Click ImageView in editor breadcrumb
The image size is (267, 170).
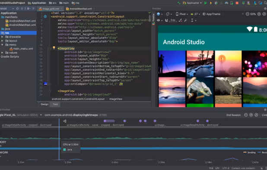click(116, 99)
